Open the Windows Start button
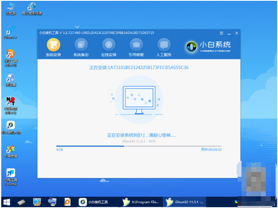 pyautogui.click(x=7, y=202)
